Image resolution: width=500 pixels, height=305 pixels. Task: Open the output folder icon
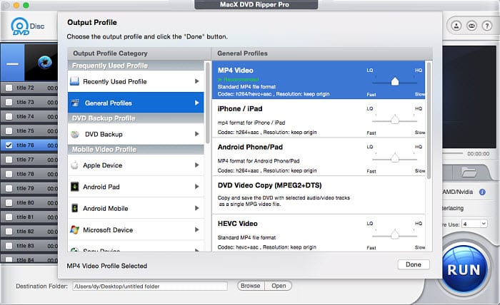[469, 173]
